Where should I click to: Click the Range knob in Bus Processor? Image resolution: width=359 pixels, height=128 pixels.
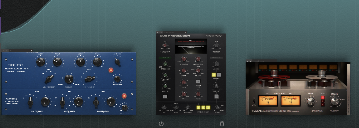(198, 94)
